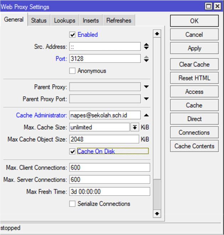Click the Src. Address up/down arrows
224x235 pixels.
(x=146, y=47)
